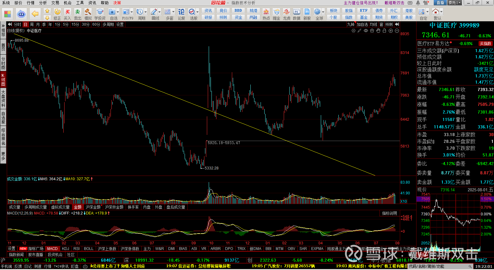
Task: Open the skin shirt icon
Action: click(x=426, y=3)
